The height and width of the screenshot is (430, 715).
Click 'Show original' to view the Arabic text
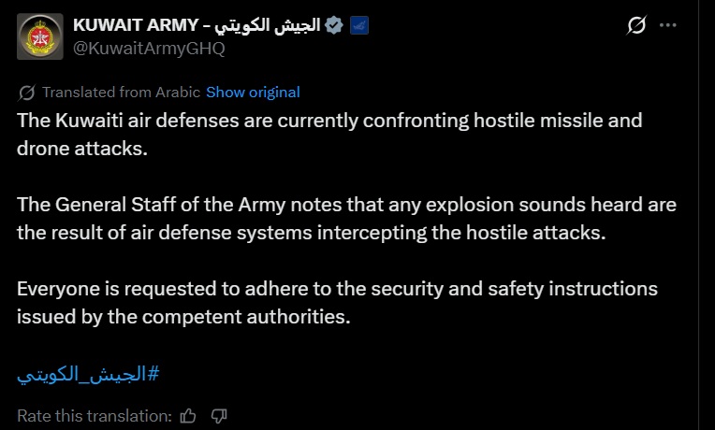coord(253,92)
